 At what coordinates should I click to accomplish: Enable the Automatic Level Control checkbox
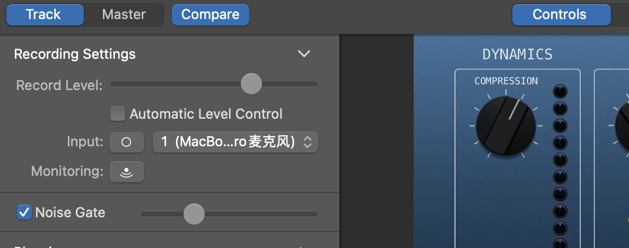(117, 113)
